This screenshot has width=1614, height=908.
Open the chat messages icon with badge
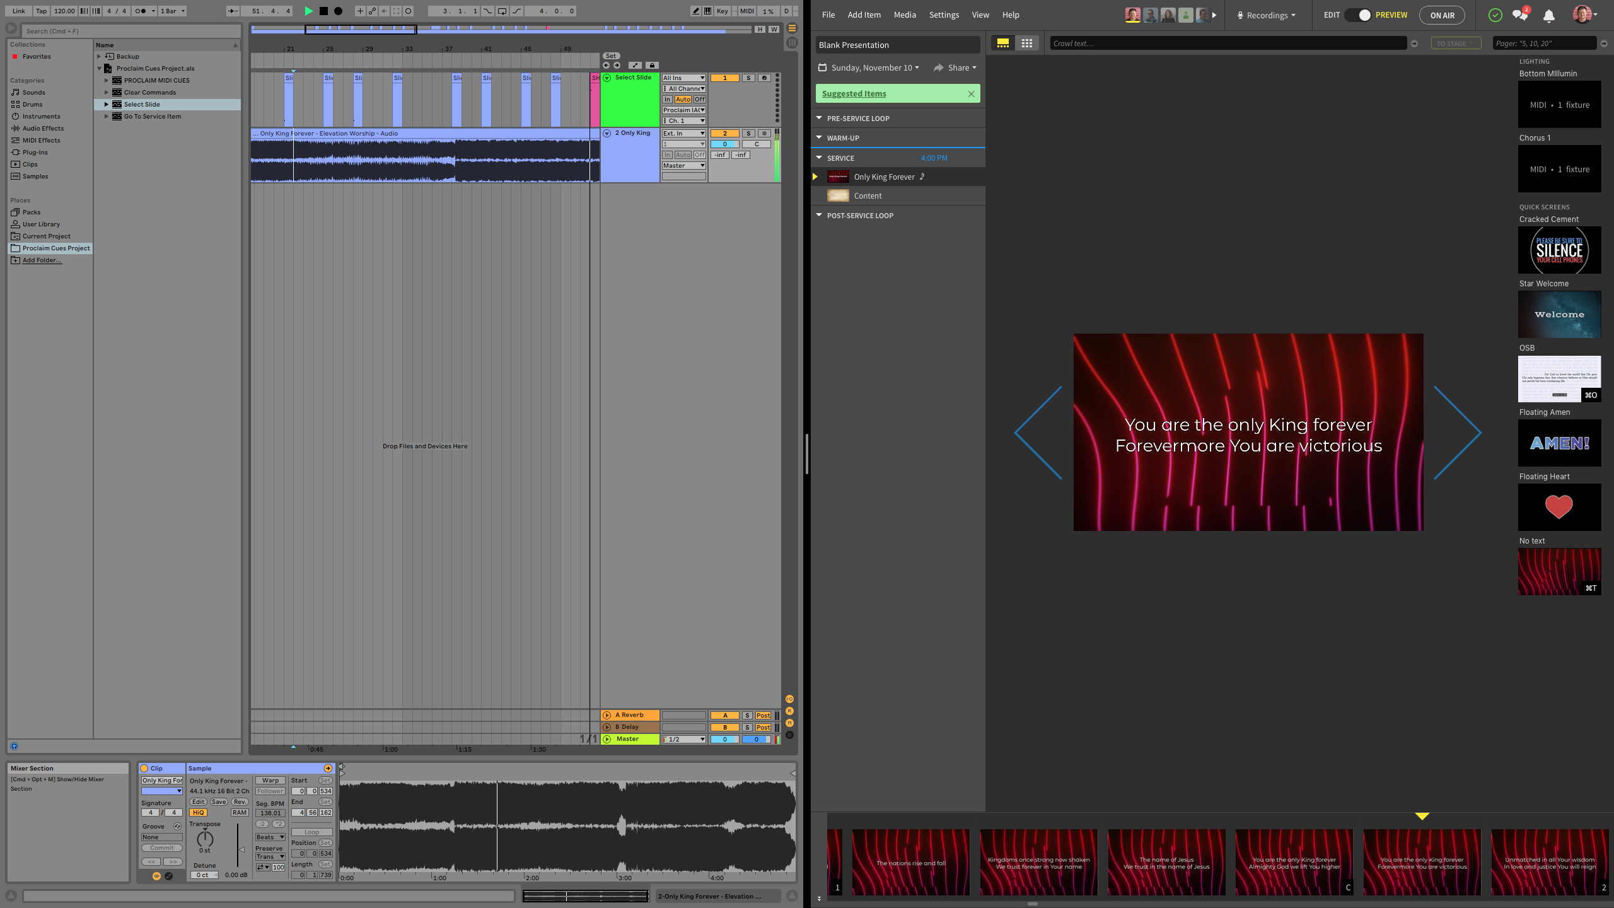(1519, 15)
